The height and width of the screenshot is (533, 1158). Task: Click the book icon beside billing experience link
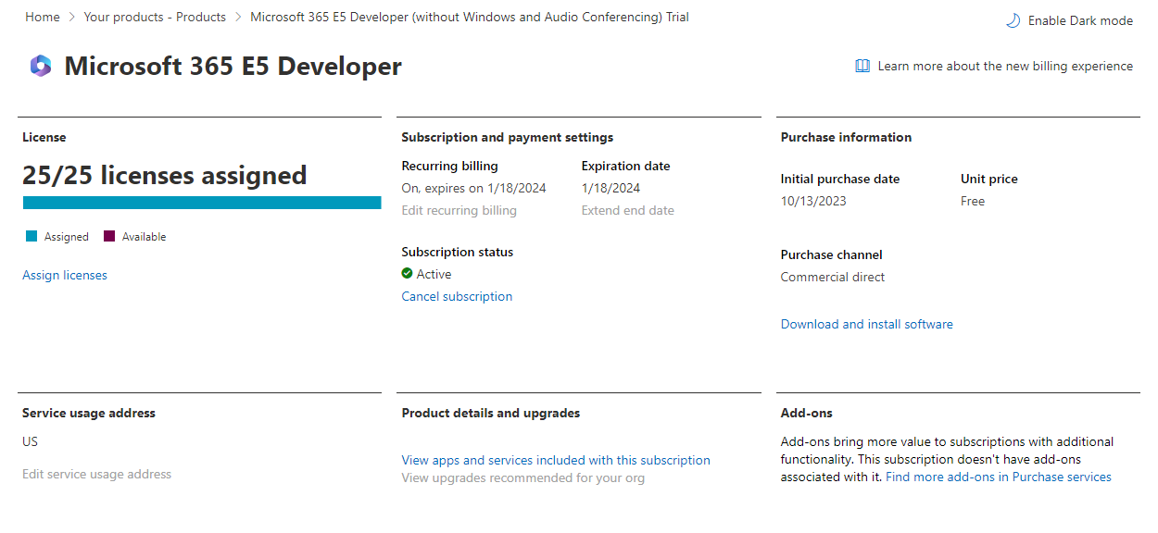point(862,67)
